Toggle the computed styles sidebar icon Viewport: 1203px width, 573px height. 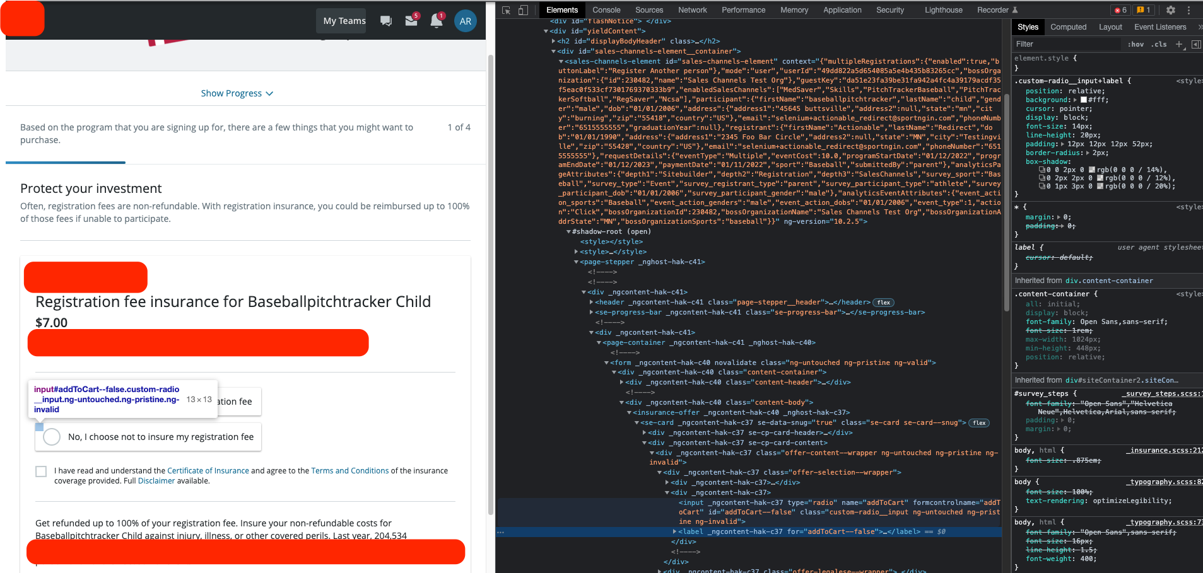tap(1196, 44)
